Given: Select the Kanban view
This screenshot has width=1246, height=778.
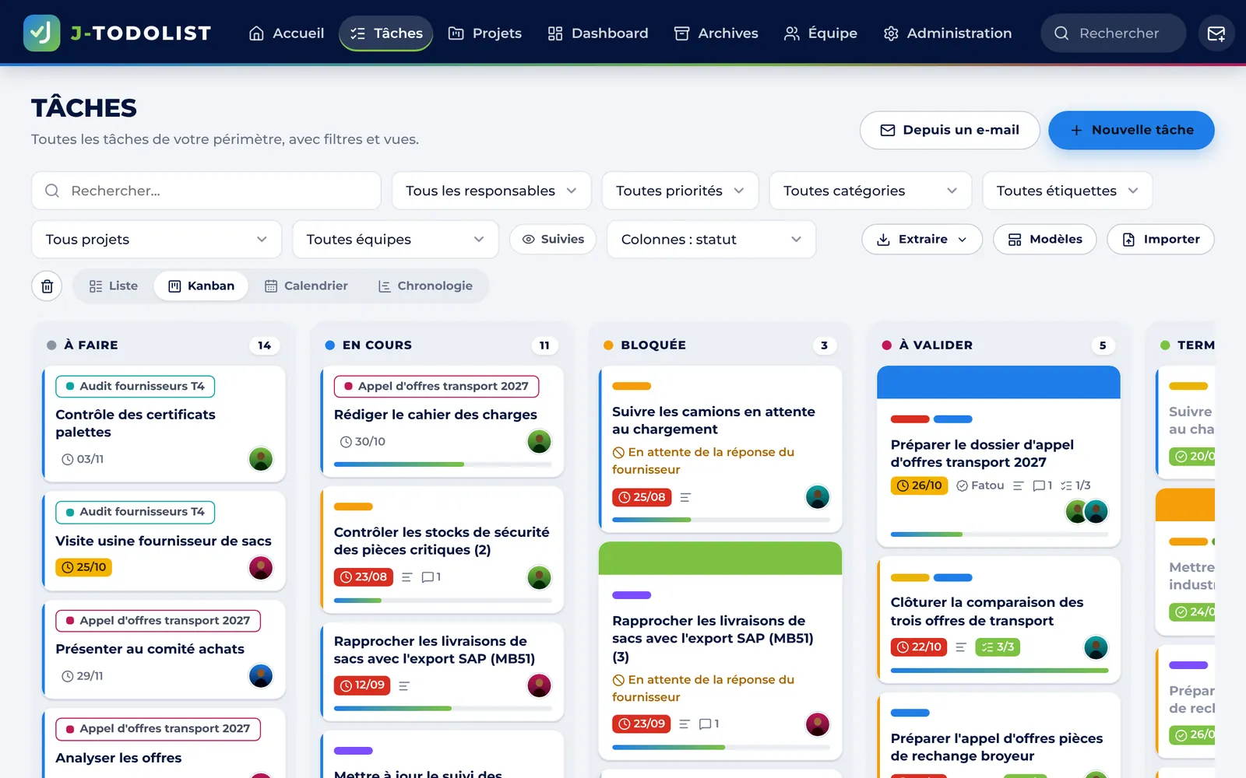Looking at the screenshot, I should (202, 286).
